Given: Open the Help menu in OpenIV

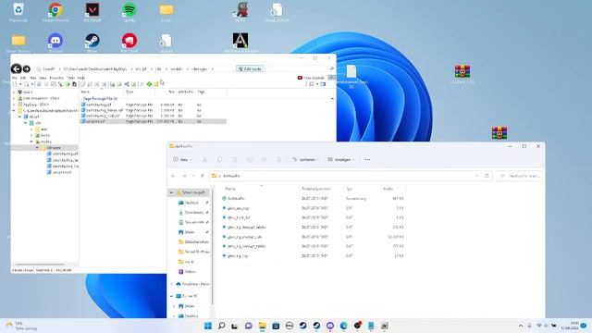Looking at the screenshot, I should (81, 78).
